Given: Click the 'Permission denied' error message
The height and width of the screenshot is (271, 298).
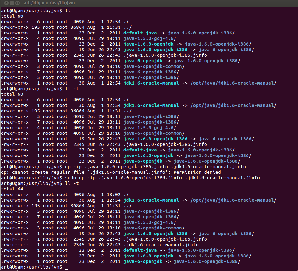Looking at the screenshot, I should point(197,172).
